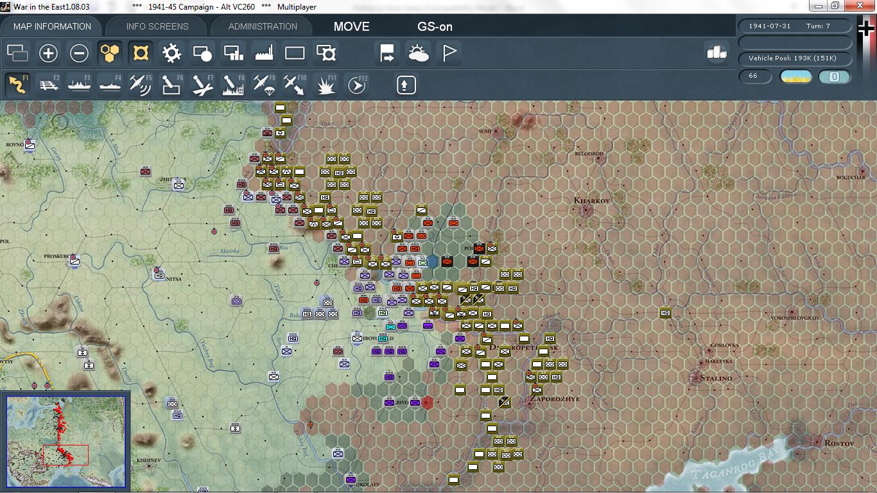This screenshot has height=493, width=877.
Task: Toggle the rectangle-with-circle map overlay
Action: [202, 53]
